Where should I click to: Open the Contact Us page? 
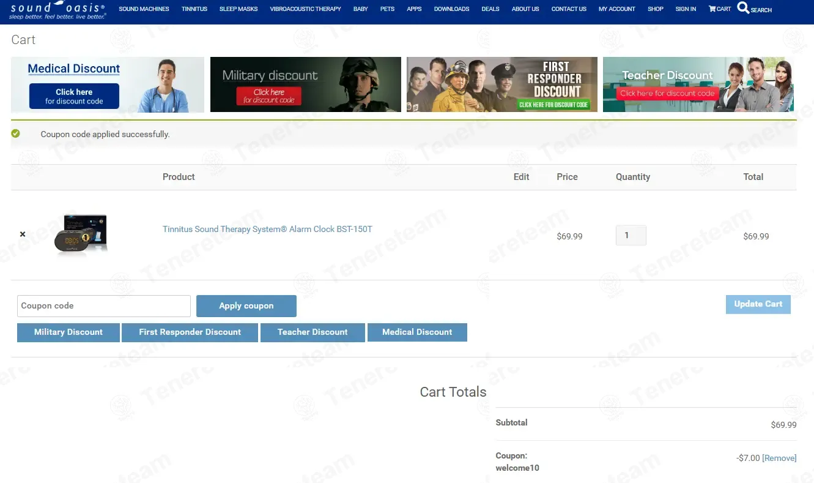click(569, 9)
